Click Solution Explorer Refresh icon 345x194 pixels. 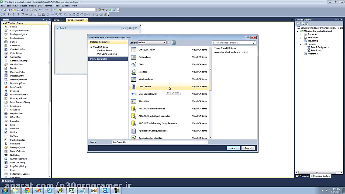pyautogui.click(x=307, y=24)
